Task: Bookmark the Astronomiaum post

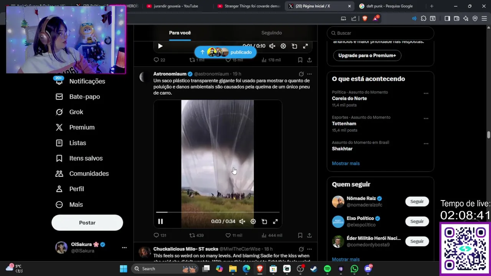Action: (x=300, y=235)
